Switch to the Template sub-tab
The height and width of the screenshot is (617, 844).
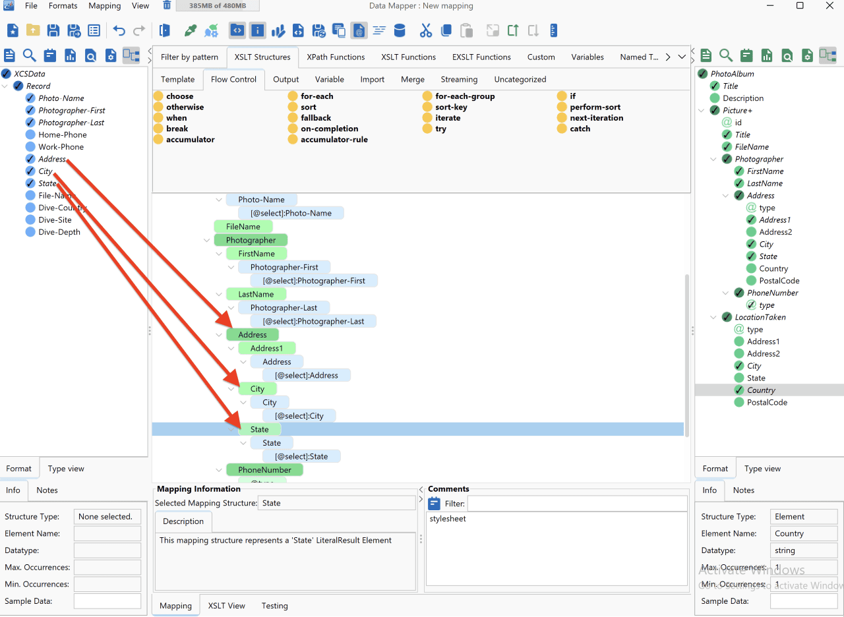[178, 79]
